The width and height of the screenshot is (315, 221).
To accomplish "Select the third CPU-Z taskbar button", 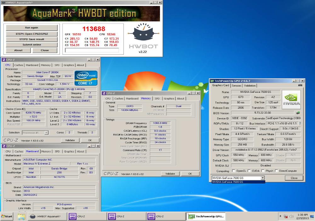I will pos(165,217).
